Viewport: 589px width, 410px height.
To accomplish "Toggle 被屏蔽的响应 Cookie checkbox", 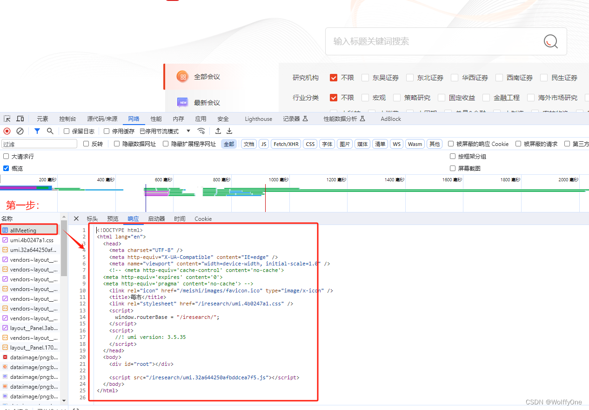I will tap(451, 144).
